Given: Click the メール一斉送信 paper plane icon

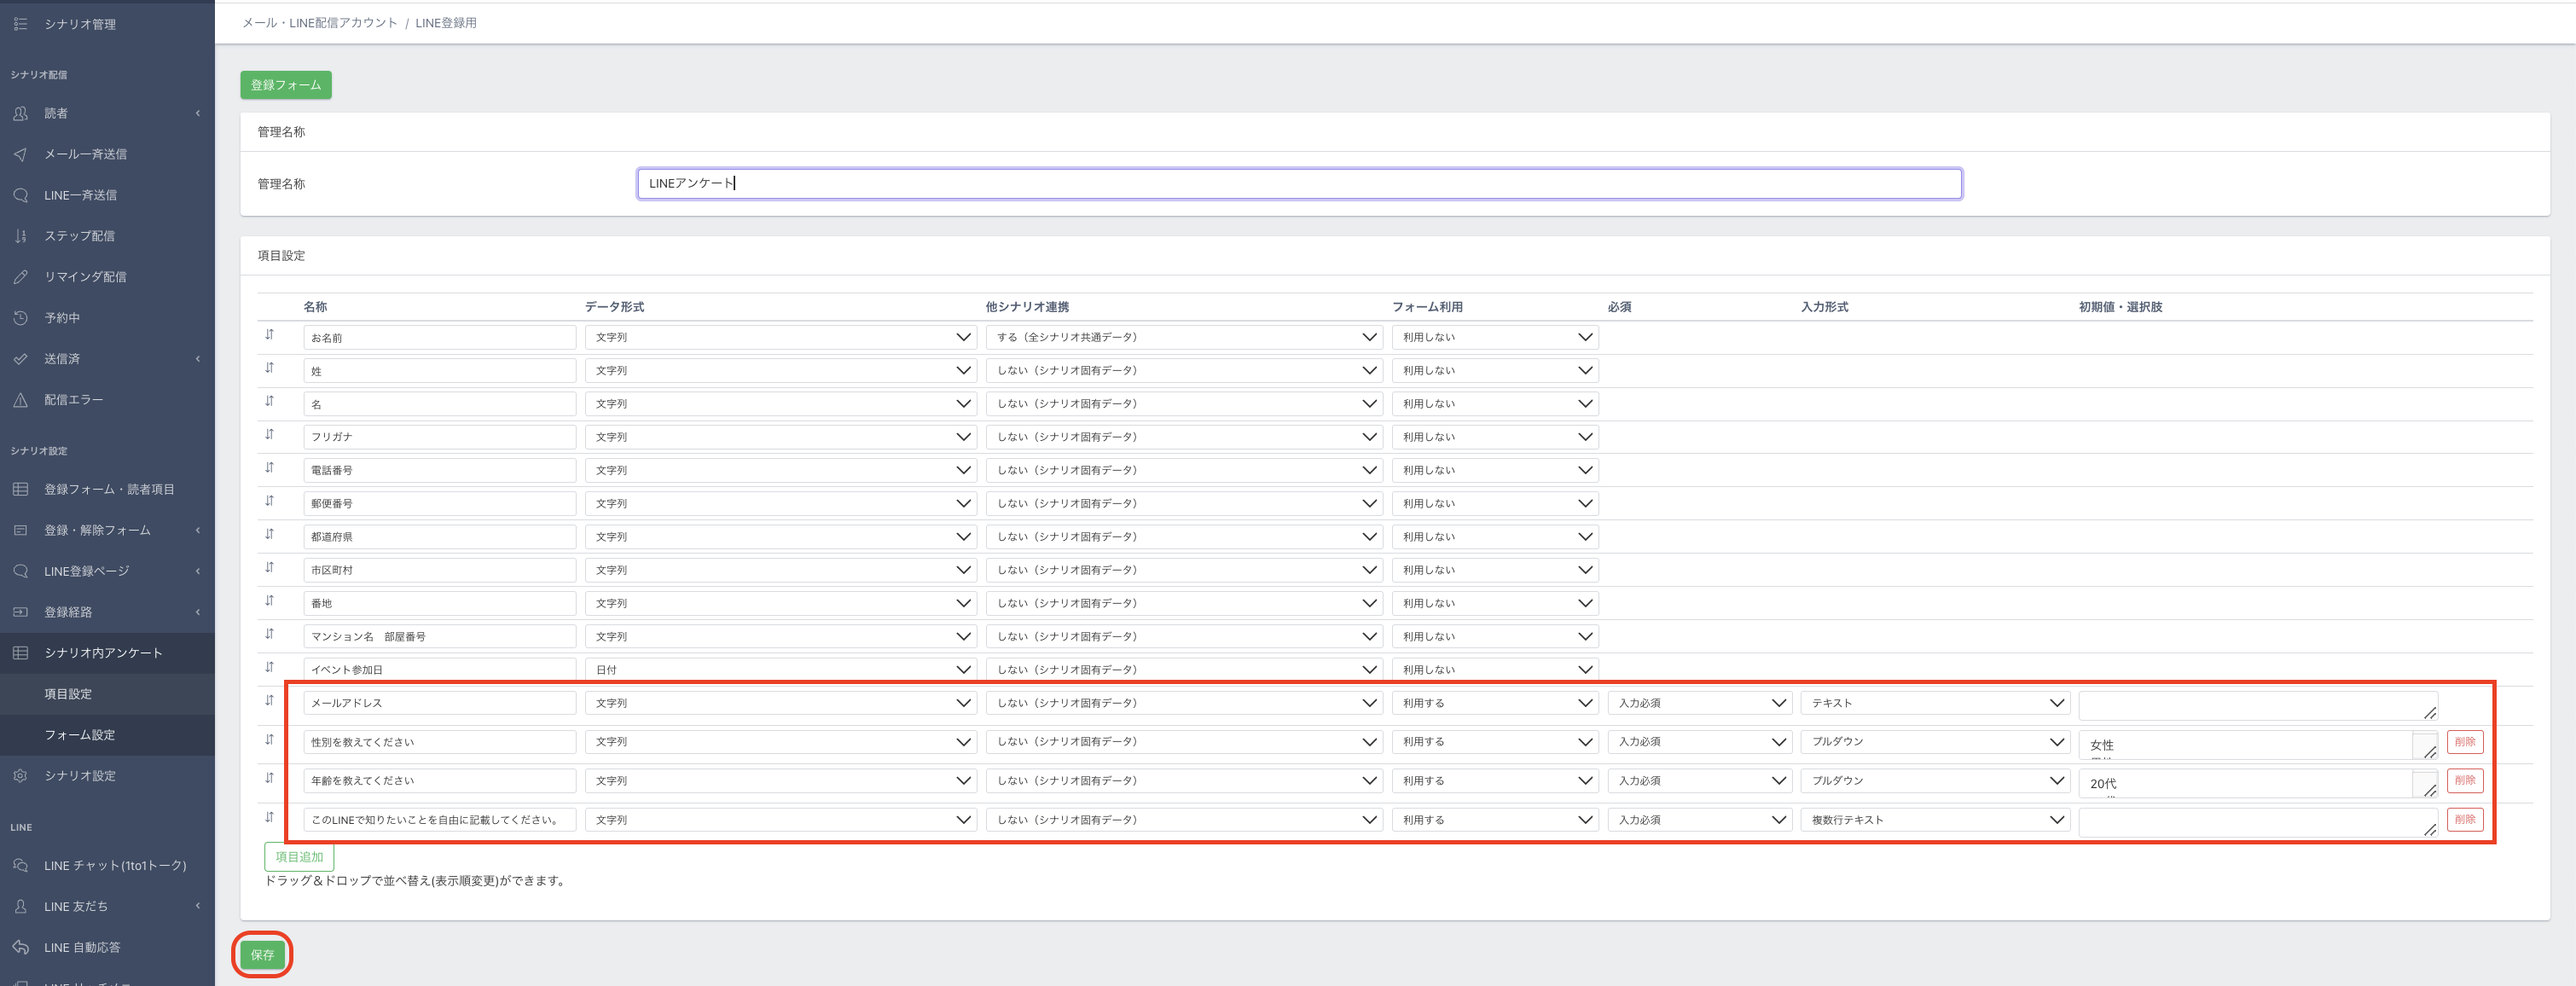Looking at the screenshot, I should click(20, 154).
